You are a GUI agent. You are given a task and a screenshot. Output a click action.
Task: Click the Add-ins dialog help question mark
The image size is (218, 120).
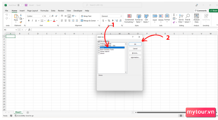tap(133, 37)
